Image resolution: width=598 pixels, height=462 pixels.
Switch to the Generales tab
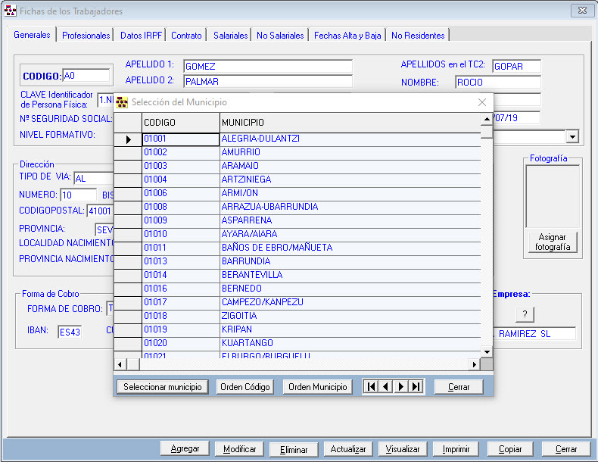(x=32, y=35)
